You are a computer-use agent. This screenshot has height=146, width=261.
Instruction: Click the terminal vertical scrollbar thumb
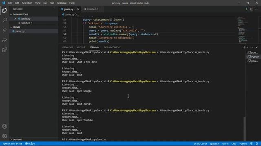click(244, 129)
